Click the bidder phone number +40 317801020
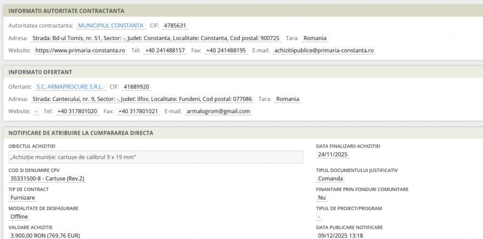This screenshot has width=483, height=239. tap(77, 111)
